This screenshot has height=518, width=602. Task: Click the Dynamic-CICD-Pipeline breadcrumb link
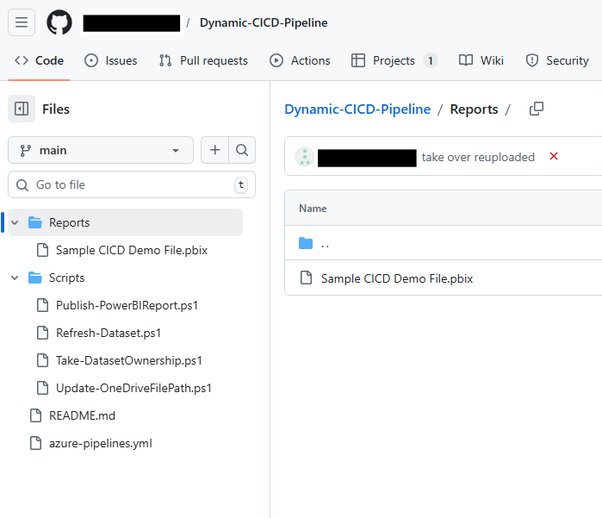click(x=357, y=109)
